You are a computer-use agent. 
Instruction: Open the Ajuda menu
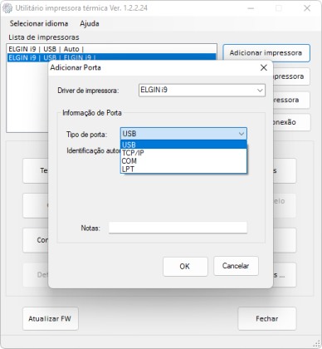point(90,23)
